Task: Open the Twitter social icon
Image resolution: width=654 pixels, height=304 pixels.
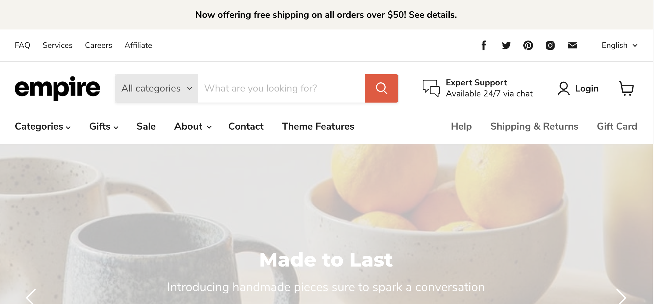Action: point(506,45)
